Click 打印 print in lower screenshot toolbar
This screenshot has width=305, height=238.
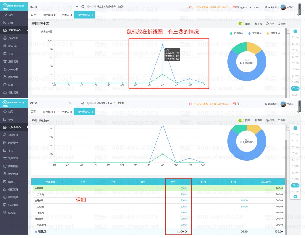click(270, 120)
